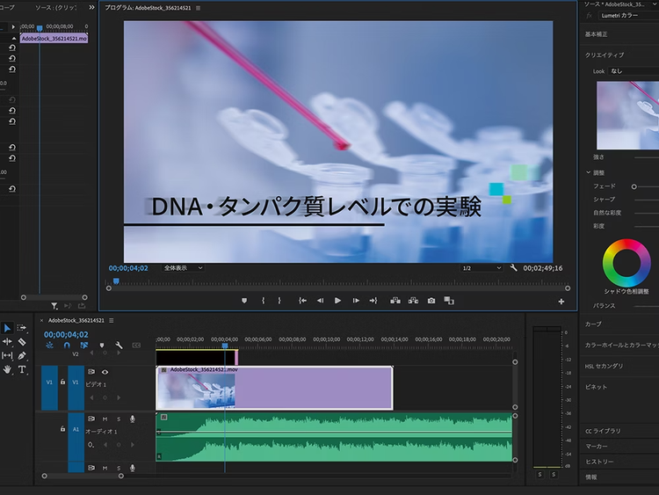Click the Lift button
The height and width of the screenshot is (495, 659).
395,301
